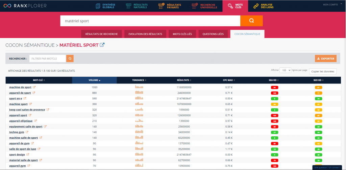Viewport: 346px width, 170px height.
Task: Sort table by Tendance column
Action: pyautogui.click(x=139, y=80)
